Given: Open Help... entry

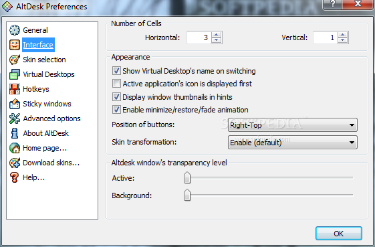Looking at the screenshot, I should 33,177.
